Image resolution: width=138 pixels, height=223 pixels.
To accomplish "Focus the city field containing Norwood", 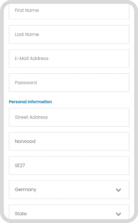I will [69, 141].
